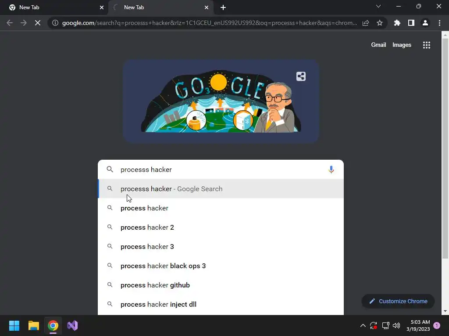This screenshot has width=449, height=336.
Task: Open the Extensions puzzle icon
Action: [x=397, y=23]
